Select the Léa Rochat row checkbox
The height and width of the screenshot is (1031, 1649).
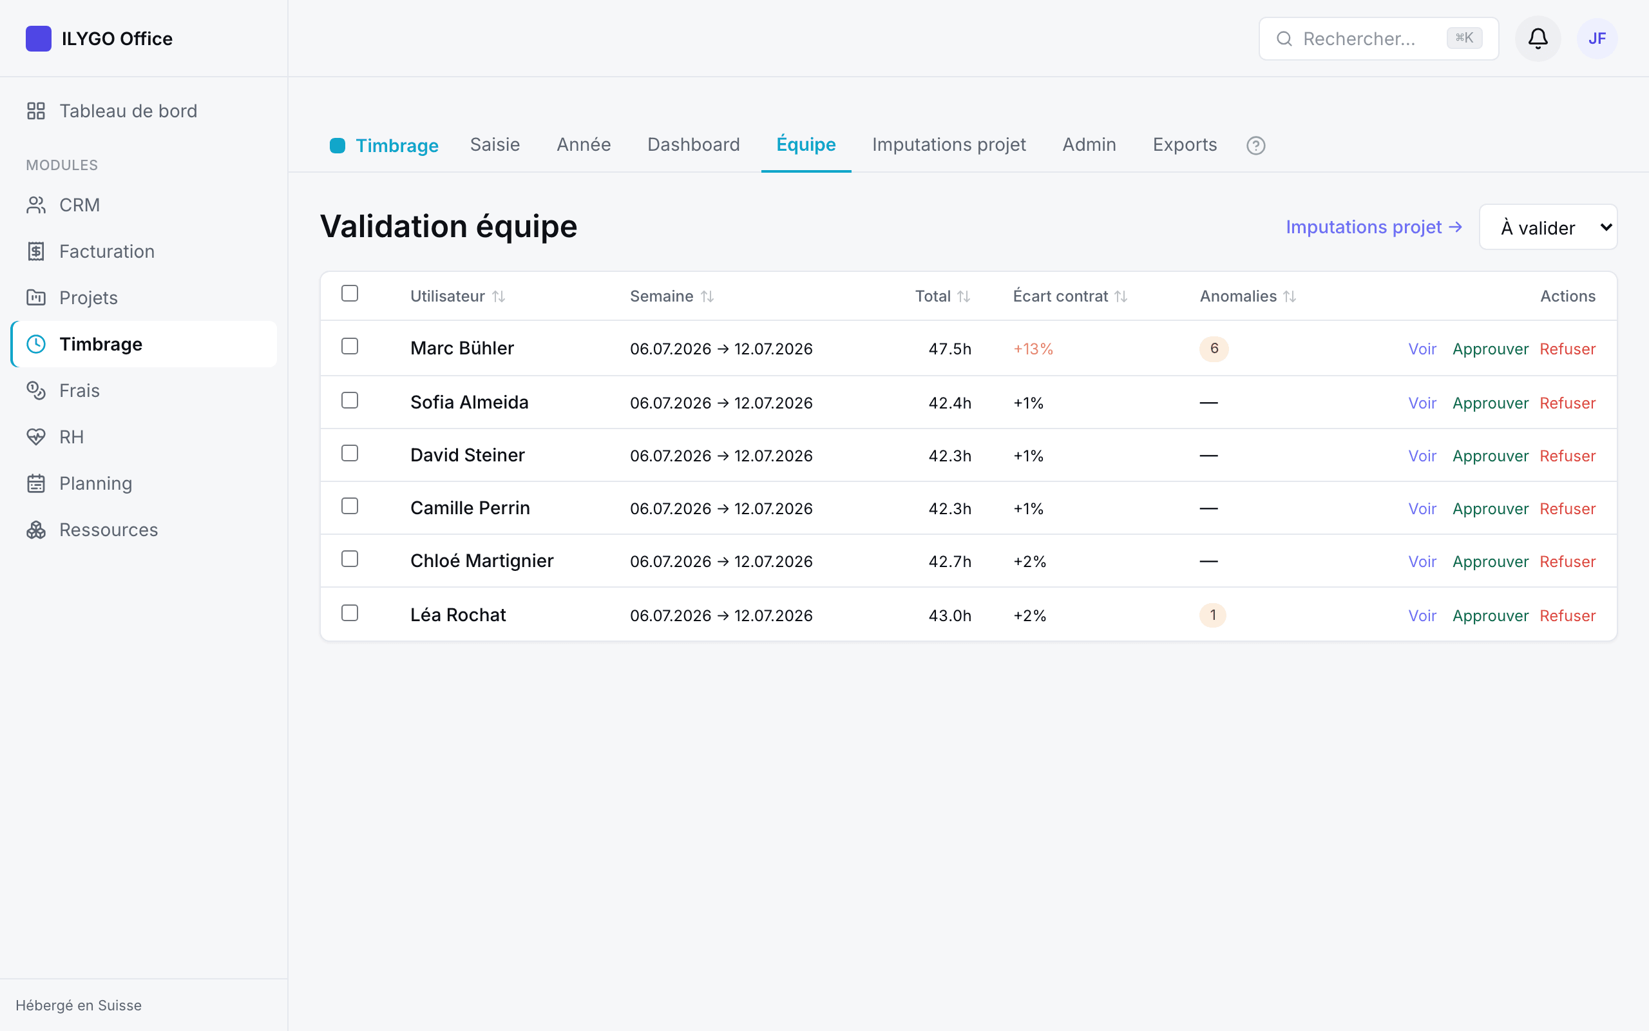coord(350,613)
